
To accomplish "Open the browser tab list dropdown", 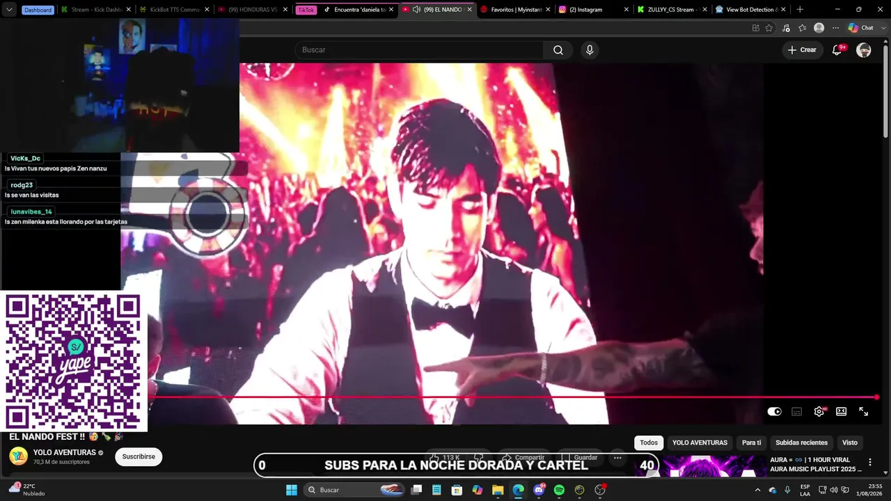I will click(x=9, y=10).
